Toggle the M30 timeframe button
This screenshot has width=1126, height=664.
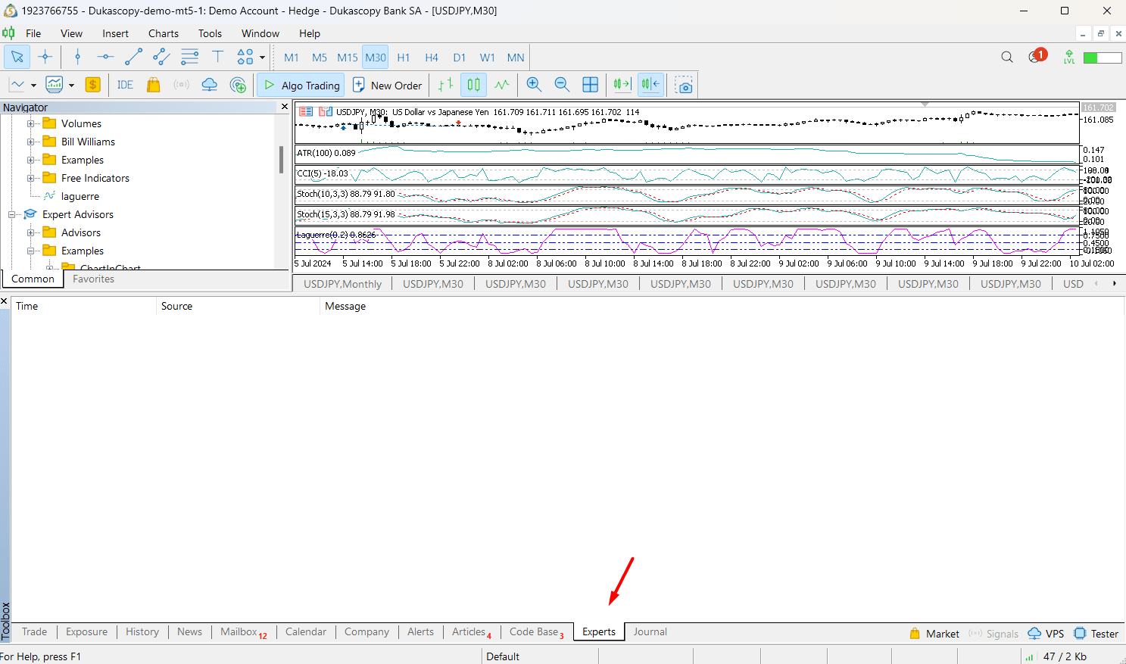pos(376,58)
